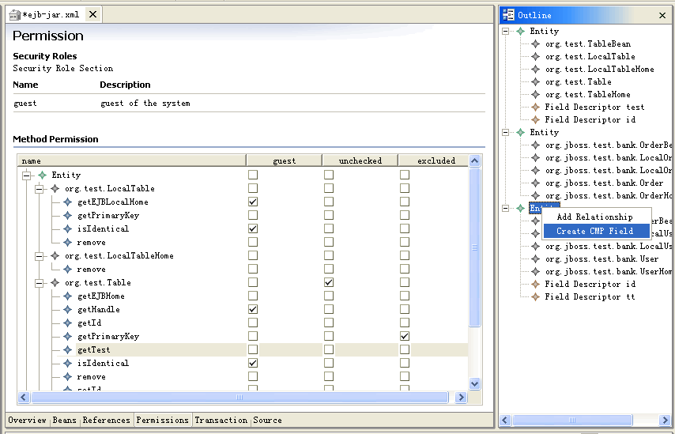Click the getId method icon
The width and height of the screenshot is (675, 434).
coord(68,323)
